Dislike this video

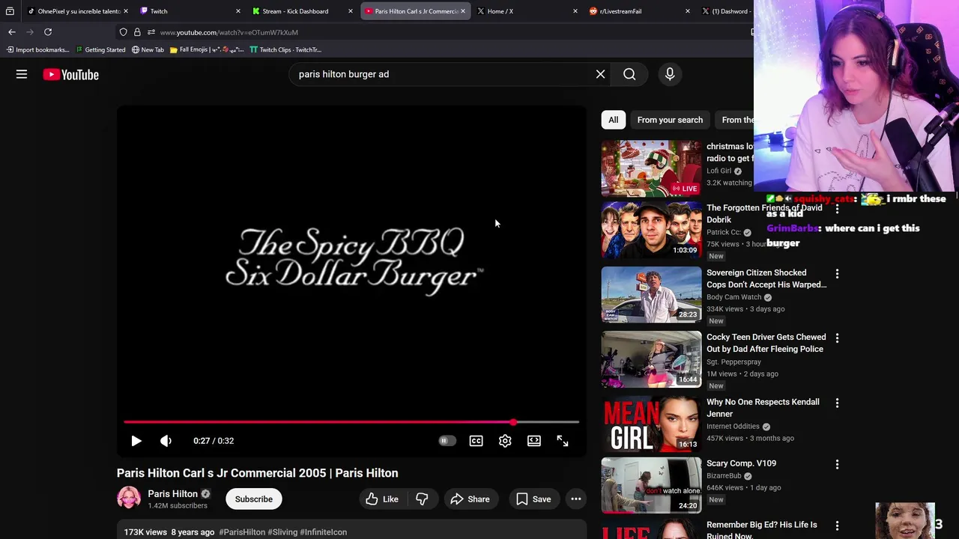click(x=422, y=499)
